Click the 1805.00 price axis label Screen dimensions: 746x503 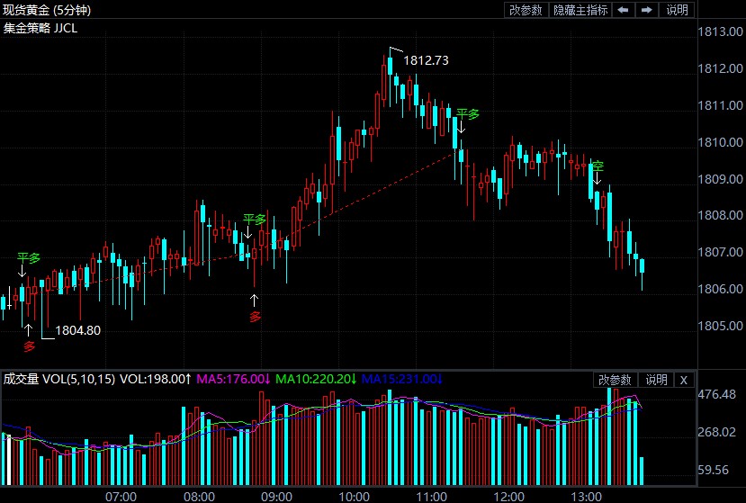click(x=720, y=326)
